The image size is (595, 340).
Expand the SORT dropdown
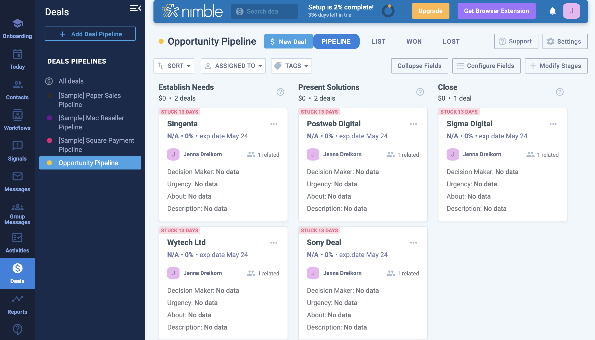point(174,66)
